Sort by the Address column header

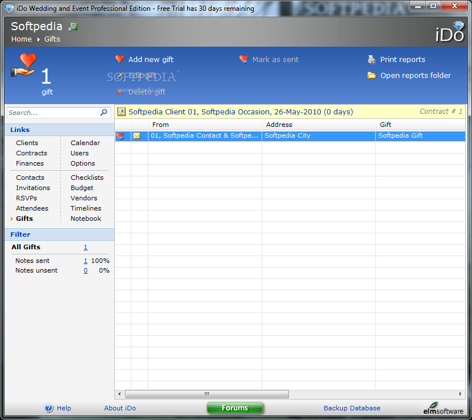tap(319, 125)
